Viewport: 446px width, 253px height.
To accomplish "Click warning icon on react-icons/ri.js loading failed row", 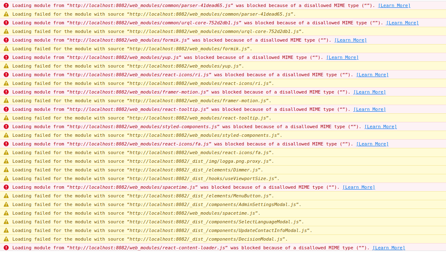I will coord(6,83).
